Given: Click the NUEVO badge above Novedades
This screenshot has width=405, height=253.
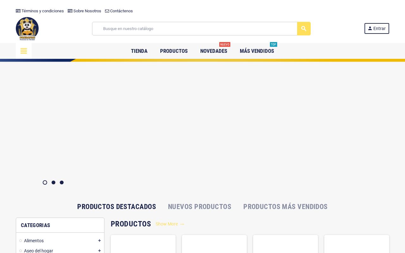Looking at the screenshot, I should point(225,45).
